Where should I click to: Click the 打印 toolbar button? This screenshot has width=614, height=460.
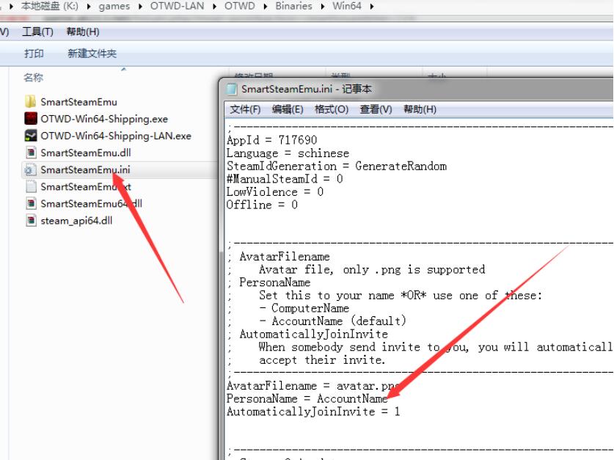click(34, 54)
